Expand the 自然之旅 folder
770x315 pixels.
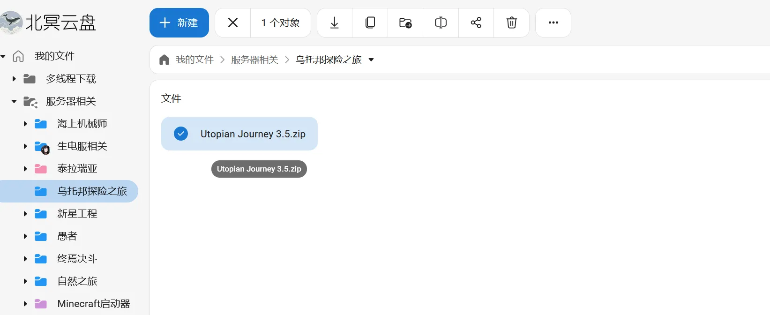(x=25, y=281)
